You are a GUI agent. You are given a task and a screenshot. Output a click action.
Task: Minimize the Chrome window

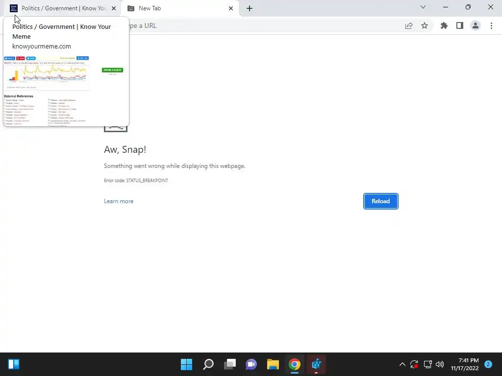[x=446, y=7]
